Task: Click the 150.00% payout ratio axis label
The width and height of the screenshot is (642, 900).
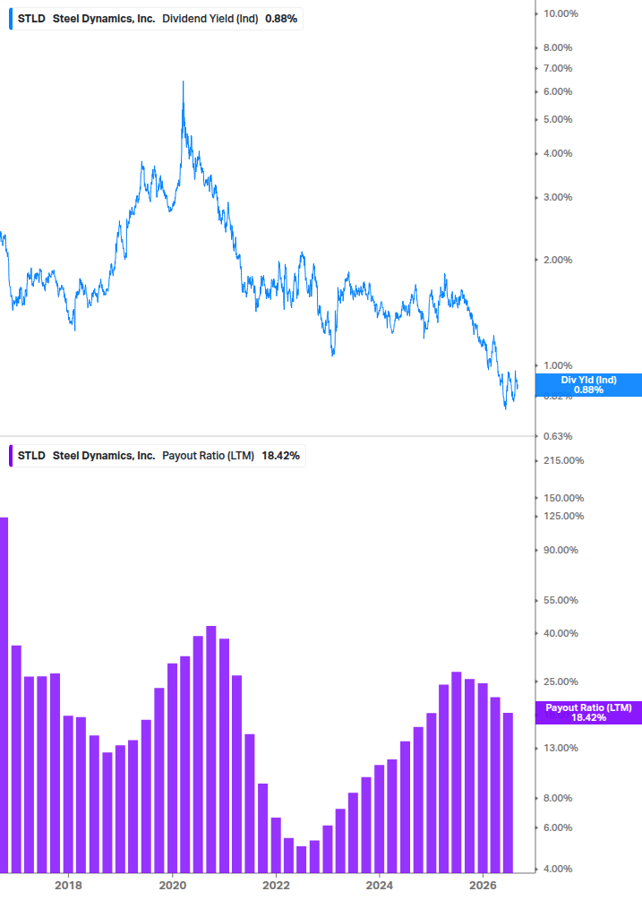Action: pyautogui.click(x=563, y=498)
